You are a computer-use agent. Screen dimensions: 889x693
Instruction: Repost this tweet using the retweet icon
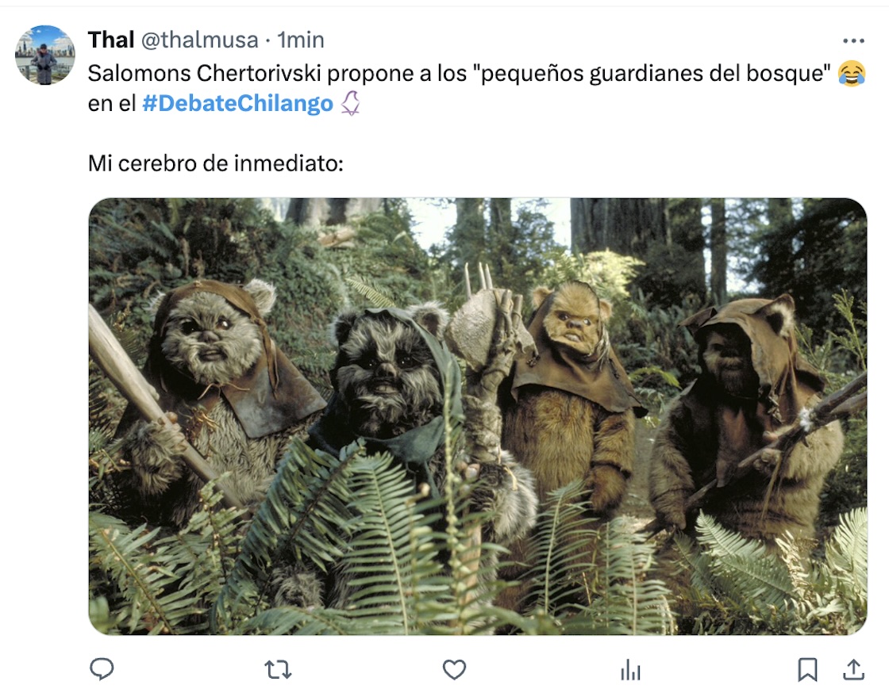click(x=278, y=670)
